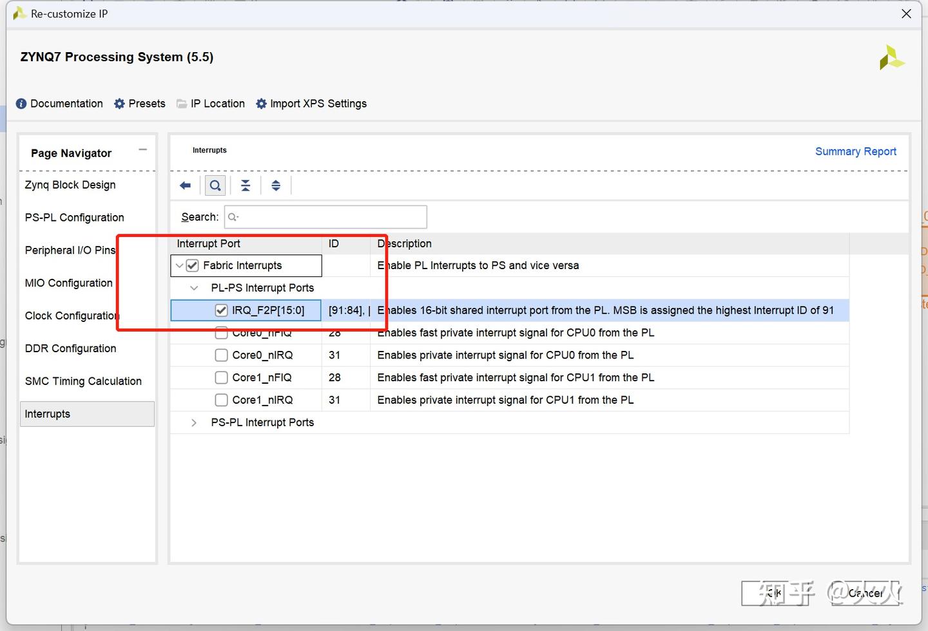The image size is (928, 631).
Task: Toggle the search magnifier toolbar icon
Action: pyautogui.click(x=215, y=186)
